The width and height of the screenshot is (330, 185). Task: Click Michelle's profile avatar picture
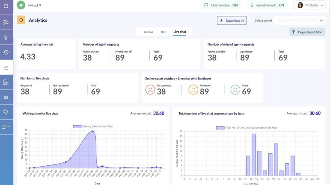[300, 5]
